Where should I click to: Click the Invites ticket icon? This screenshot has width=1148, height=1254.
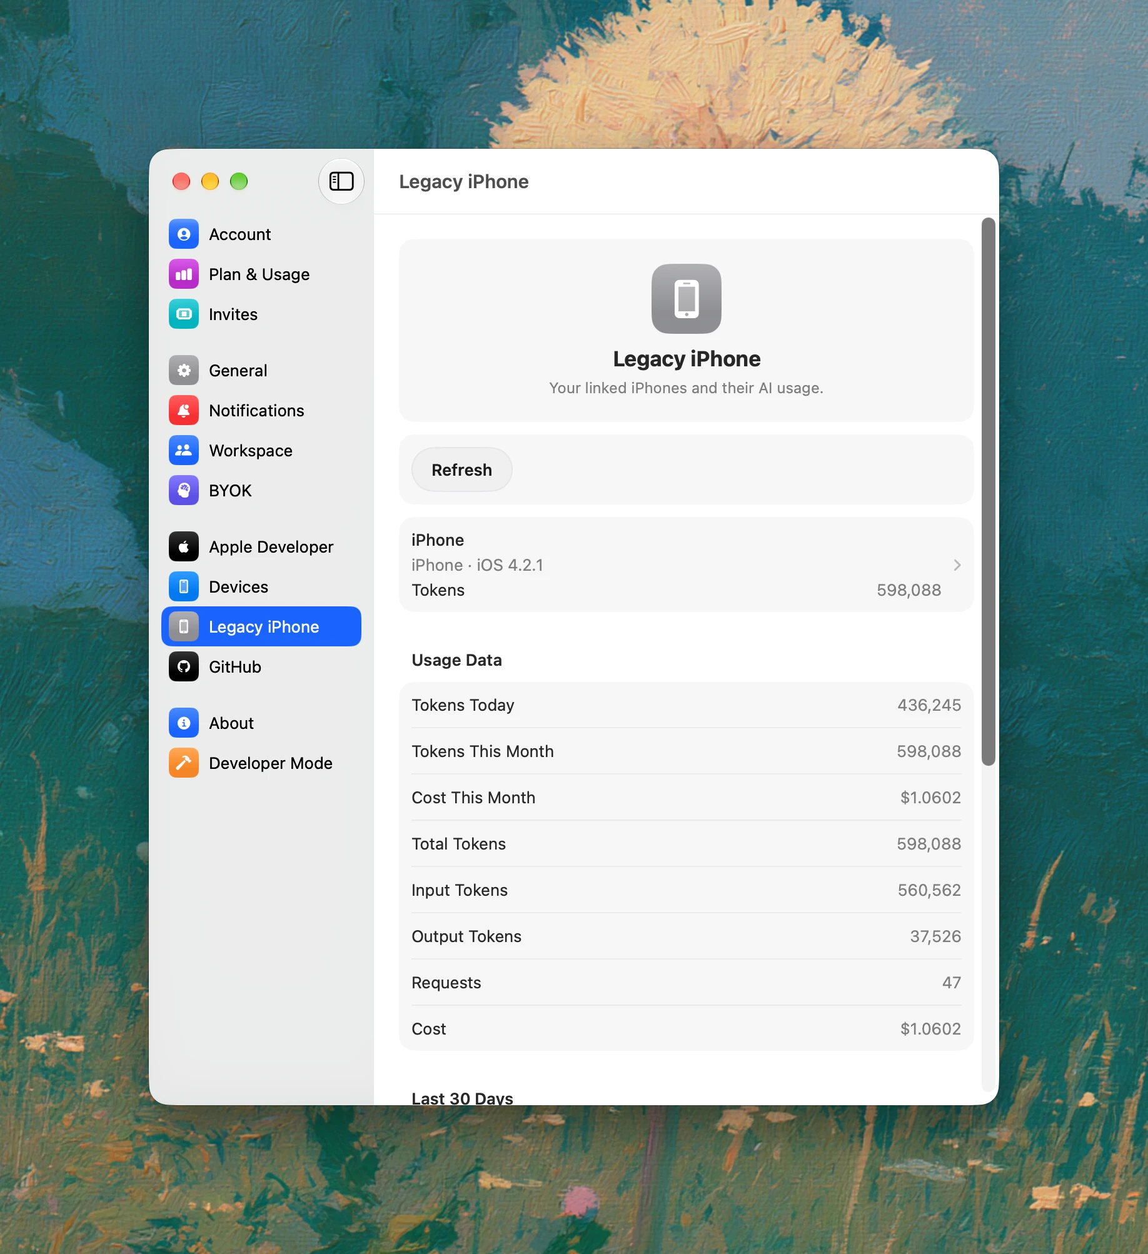coord(184,314)
